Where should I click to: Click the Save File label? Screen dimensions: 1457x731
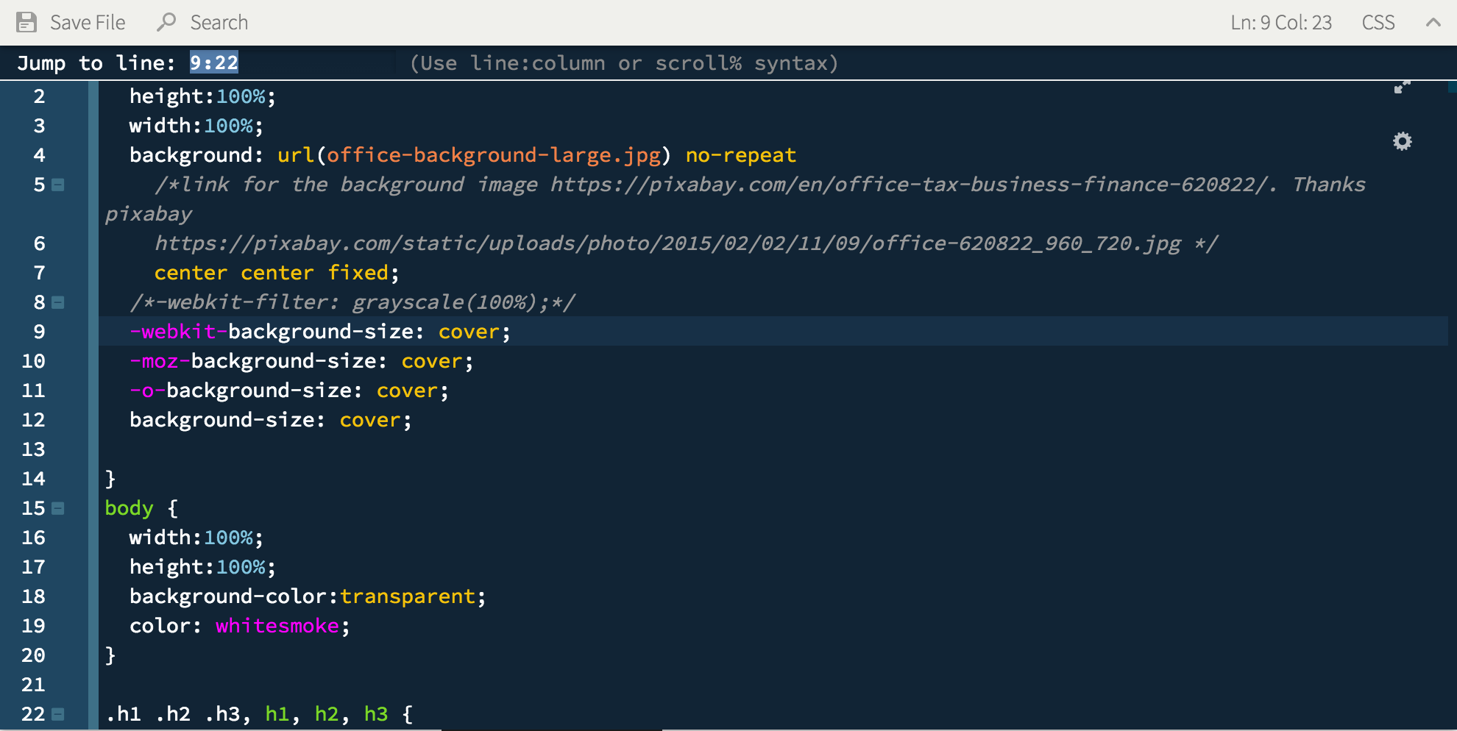coord(88,23)
